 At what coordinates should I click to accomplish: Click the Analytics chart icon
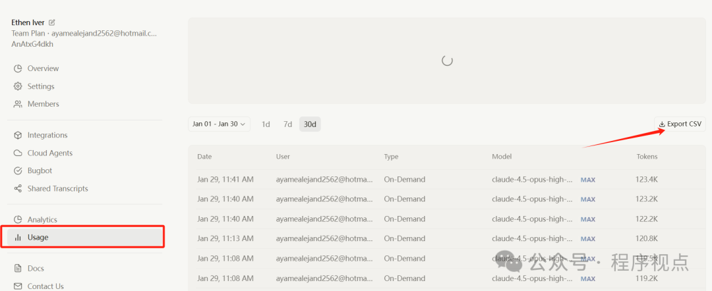click(x=18, y=219)
